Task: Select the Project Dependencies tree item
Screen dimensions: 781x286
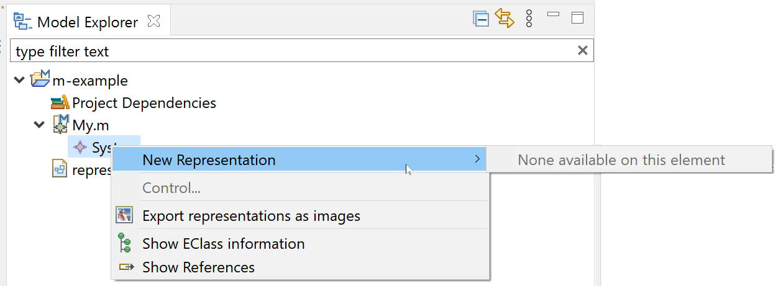Action: coord(144,103)
